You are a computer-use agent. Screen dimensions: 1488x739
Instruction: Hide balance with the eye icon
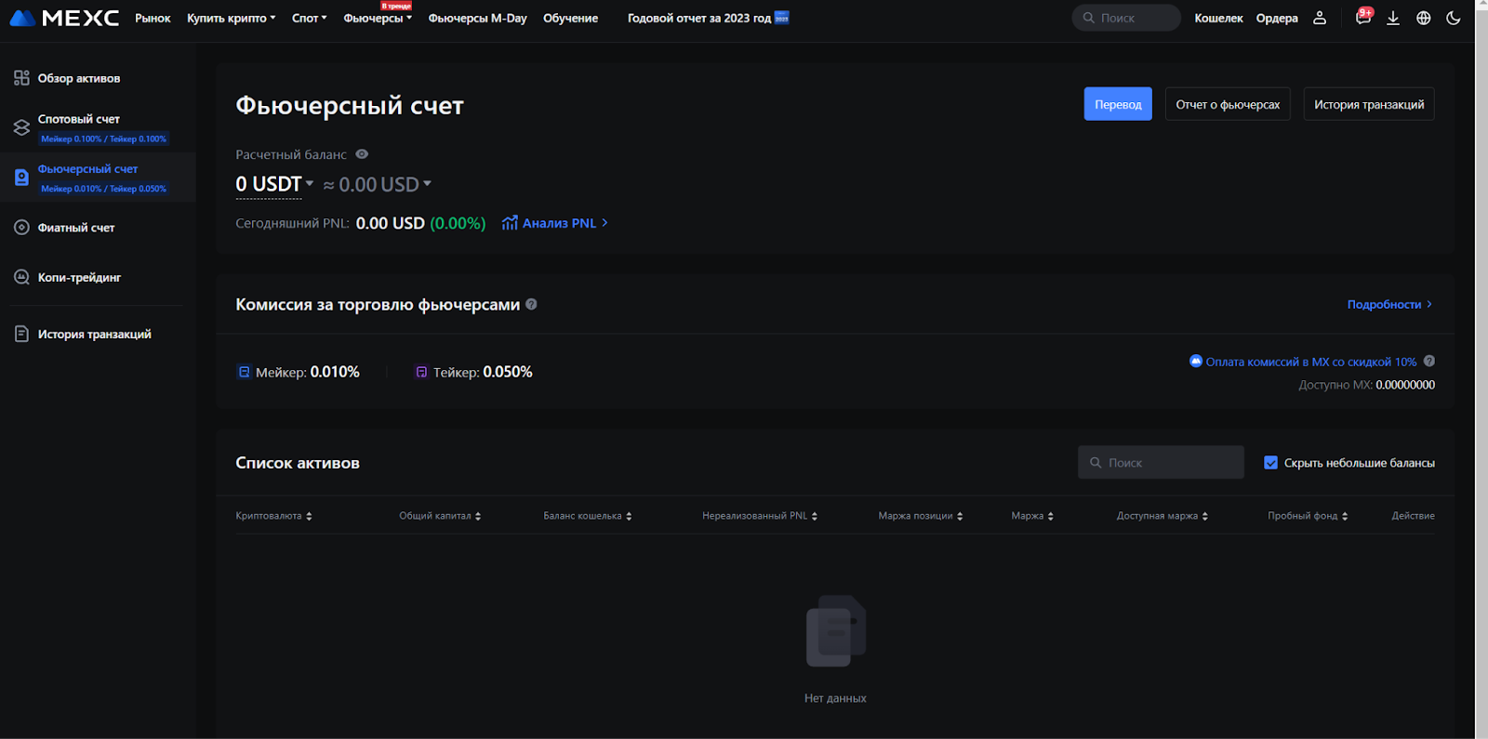[x=362, y=154]
